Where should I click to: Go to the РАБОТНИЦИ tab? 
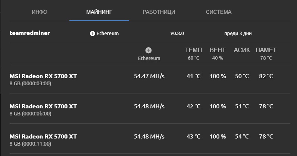(x=159, y=12)
